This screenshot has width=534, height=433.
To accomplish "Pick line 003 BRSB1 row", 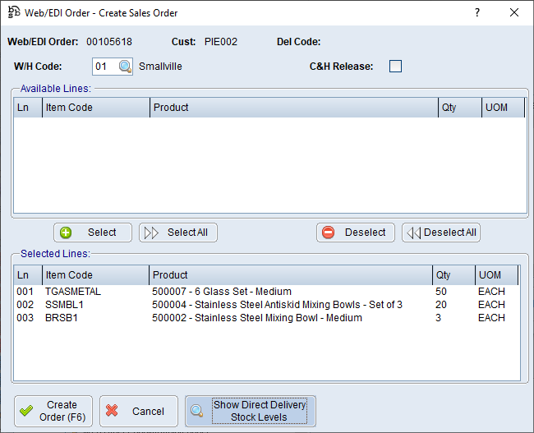I will (62, 318).
